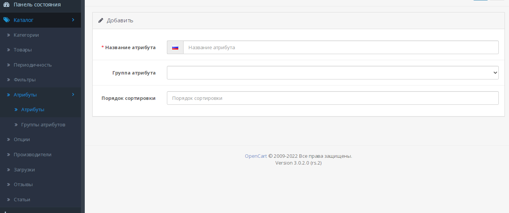
Task: Click the Каталог tag icon
Action: pyautogui.click(x=6, y=20)
